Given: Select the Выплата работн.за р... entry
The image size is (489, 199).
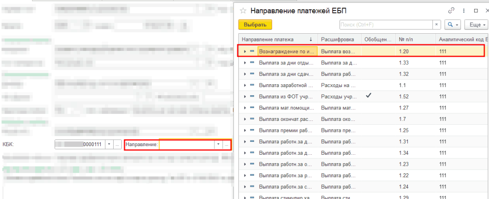Looking at the screenshot, I should tap(286, 175).
